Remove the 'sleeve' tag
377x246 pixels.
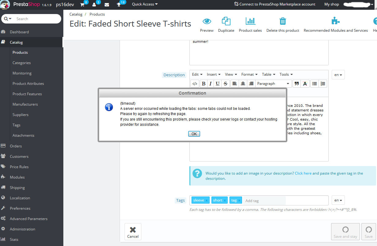click(x=207, y=201)
